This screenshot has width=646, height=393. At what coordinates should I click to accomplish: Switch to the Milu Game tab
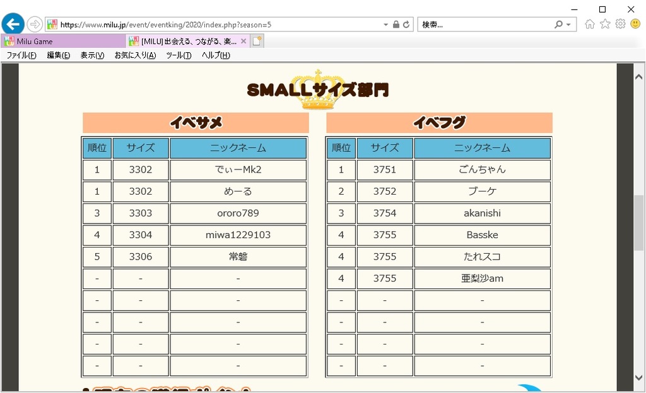coord(63,42)
